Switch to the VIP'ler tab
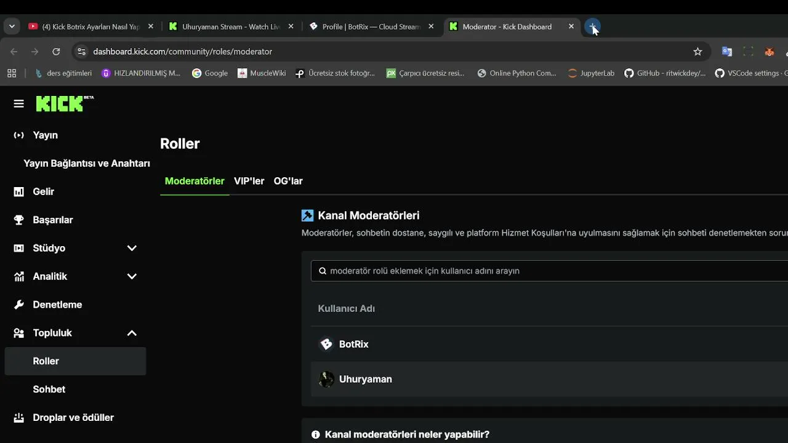 click(249, 182)
